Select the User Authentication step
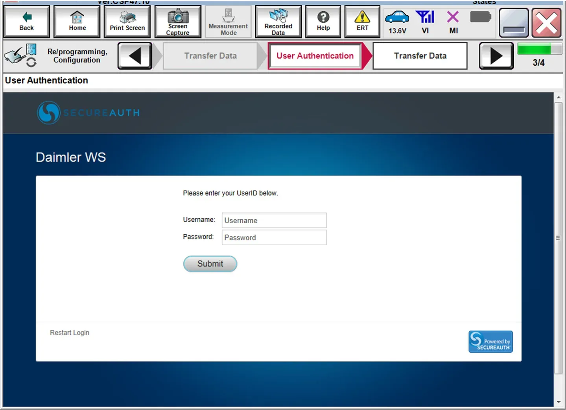Image resolution: width=566 pixels, height=410 pixels. pos(315,56)
